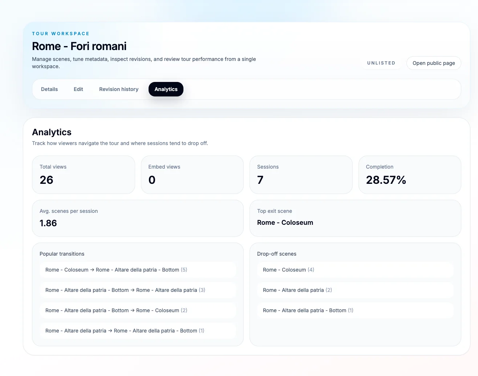
Task: Switch to the Details tab
Action: click(49, 89)
